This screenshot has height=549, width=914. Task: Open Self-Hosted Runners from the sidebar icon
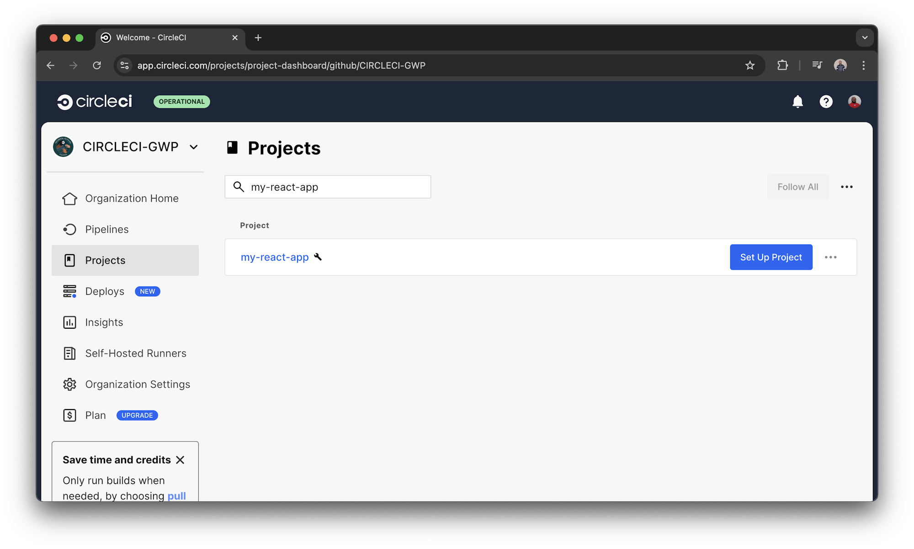[69, 353]
